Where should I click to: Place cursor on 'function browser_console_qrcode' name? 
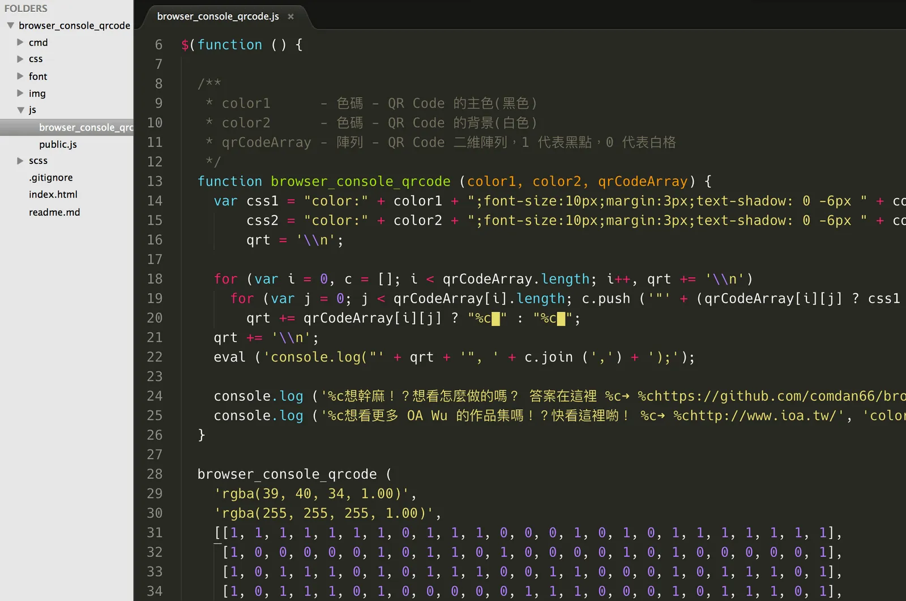point(361,182)
